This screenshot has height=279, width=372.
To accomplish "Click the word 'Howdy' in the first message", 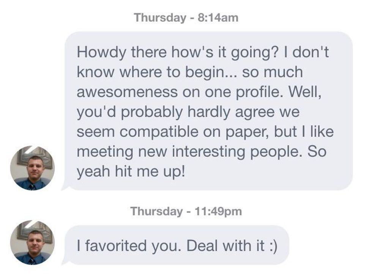I will (x=101, y=52).
